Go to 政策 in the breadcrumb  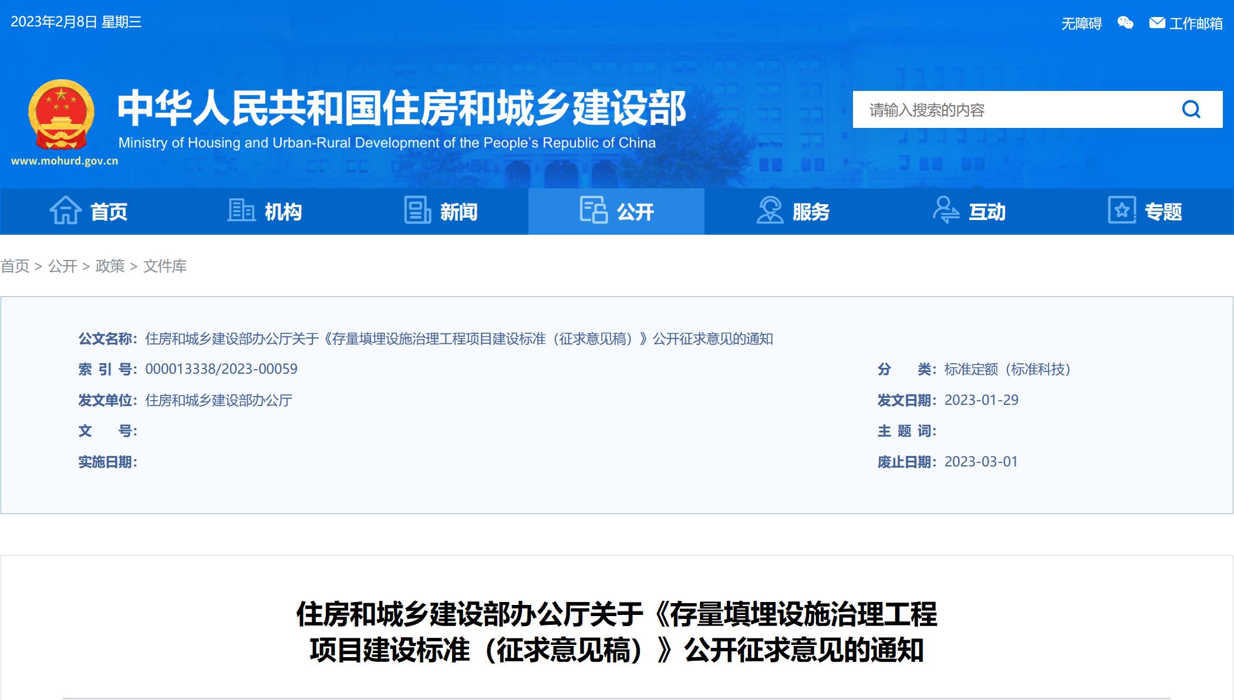pyautogui.click(x=110, y=266)
